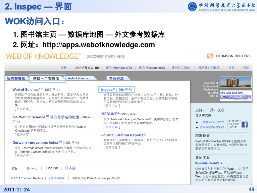Click the 注销 link

[x=232, y=68]
